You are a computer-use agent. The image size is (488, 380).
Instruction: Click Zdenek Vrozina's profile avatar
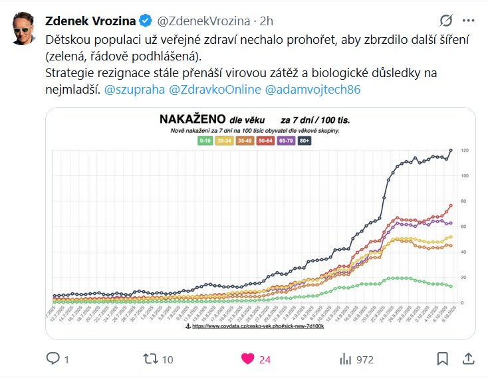point(25,27)
